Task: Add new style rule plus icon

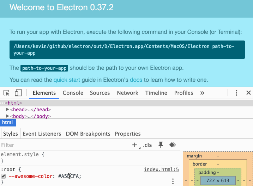Action: (x=134, y=145)
